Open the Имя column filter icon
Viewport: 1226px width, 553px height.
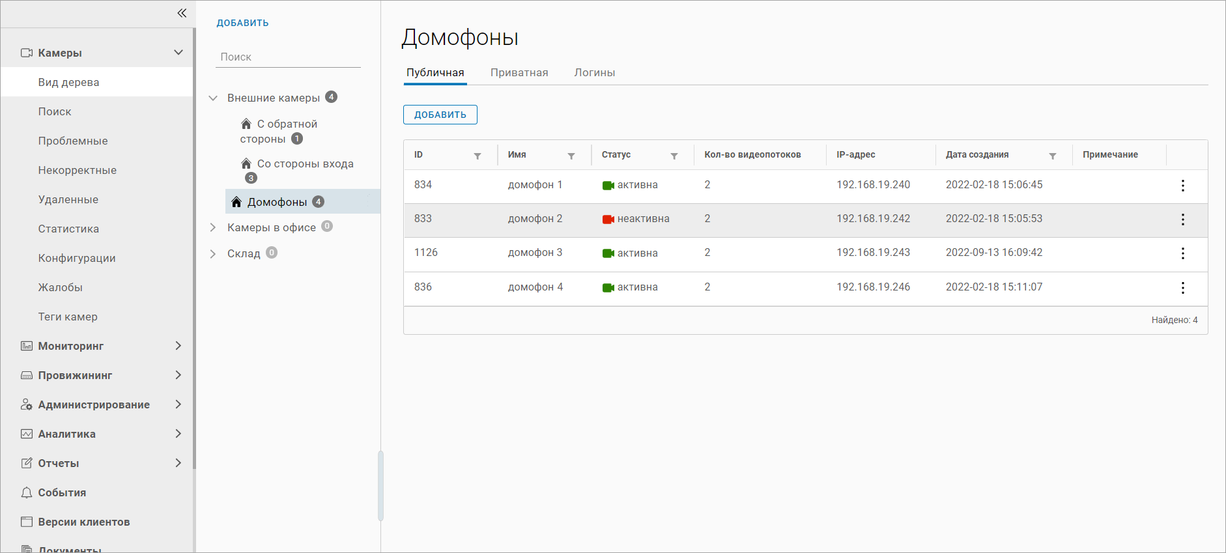tap(571, 156)
